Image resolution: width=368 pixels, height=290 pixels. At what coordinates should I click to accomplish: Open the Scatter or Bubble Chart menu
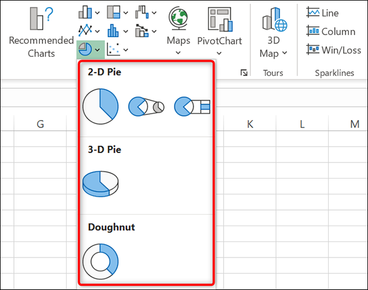(x=118, y=49)
